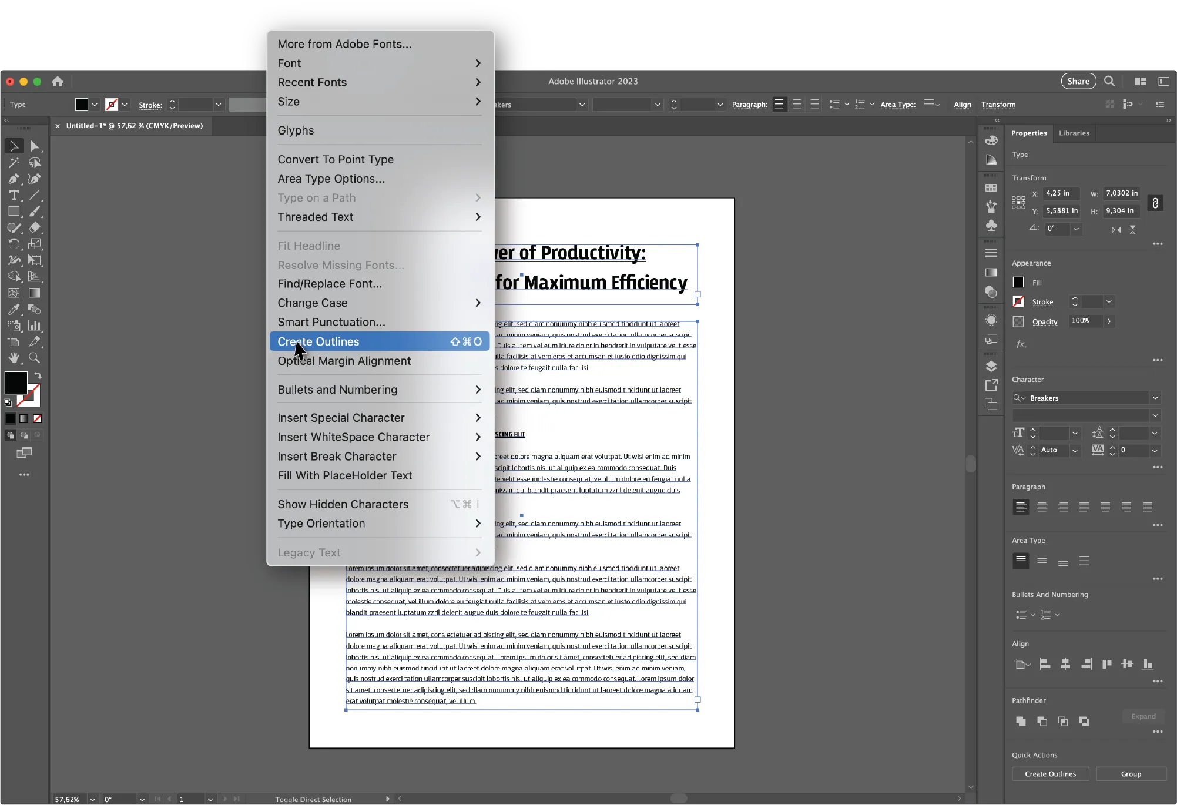The image size is (1177, 805).
Task: Select the Rectangle tool
Action: pyautogui.click(x=14, y=212)
